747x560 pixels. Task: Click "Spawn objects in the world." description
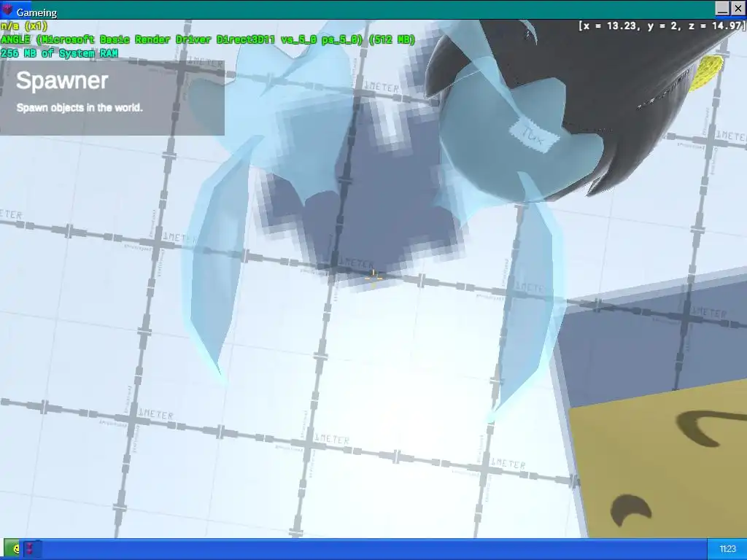(x=80, y=108)
